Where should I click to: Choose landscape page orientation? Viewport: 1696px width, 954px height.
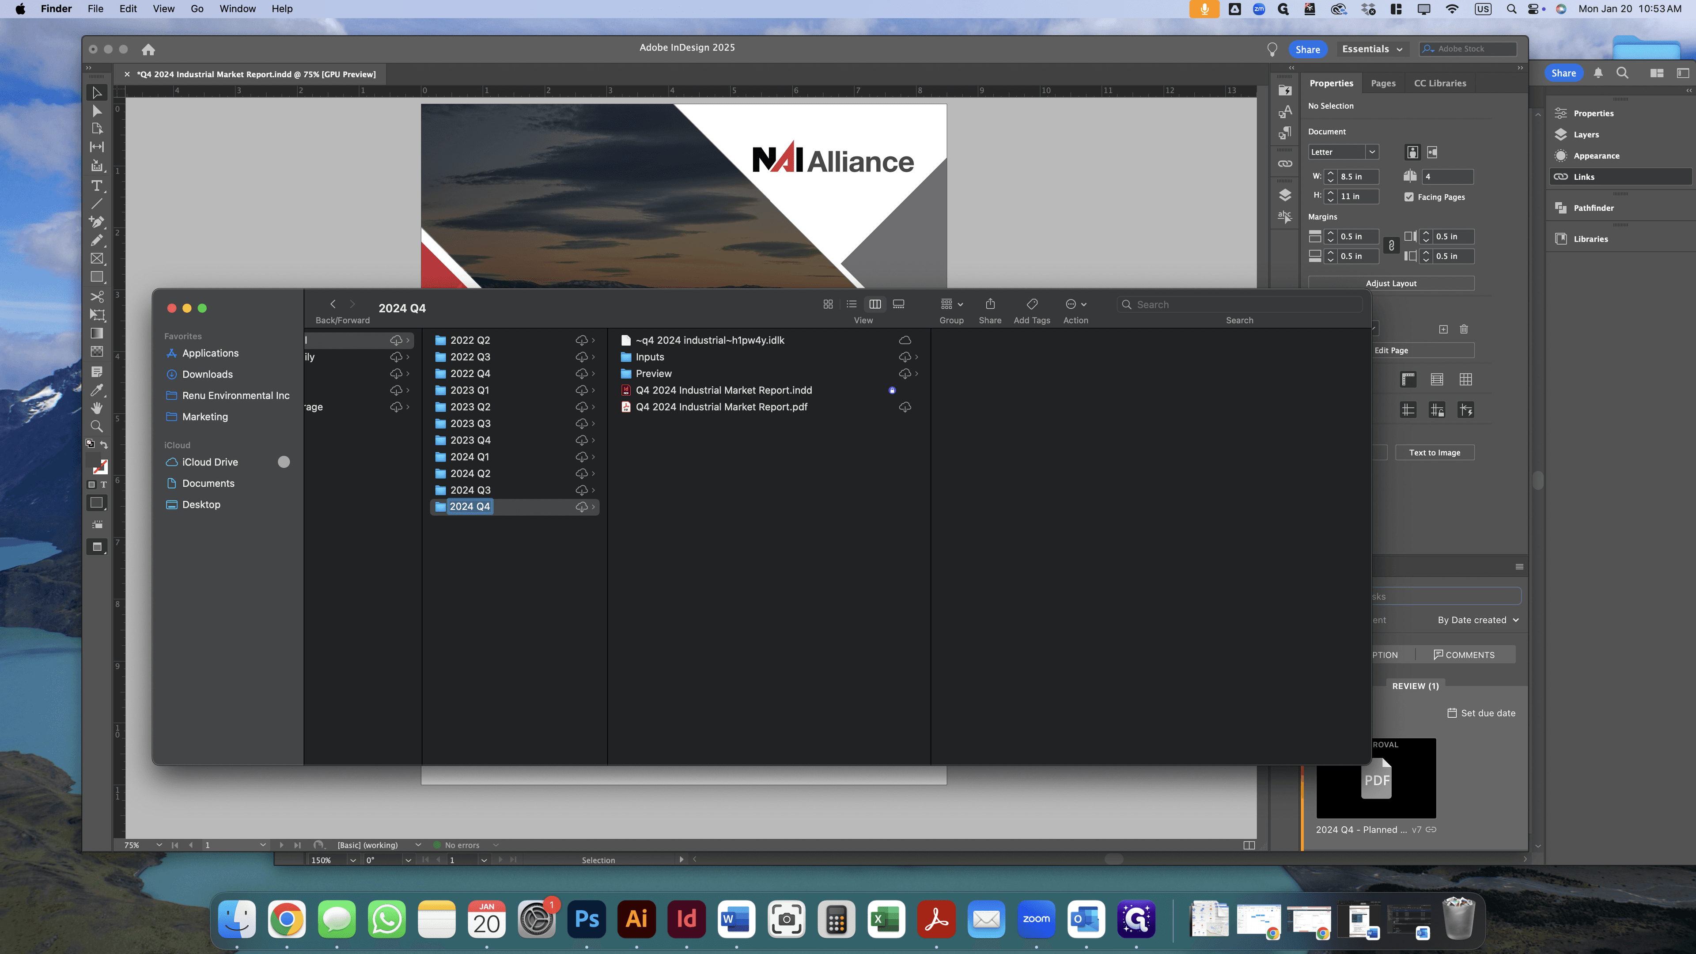pyautogui.click(x=1432, y=152)
